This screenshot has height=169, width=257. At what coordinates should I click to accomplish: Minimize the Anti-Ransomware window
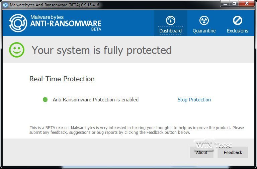(225, 4)
